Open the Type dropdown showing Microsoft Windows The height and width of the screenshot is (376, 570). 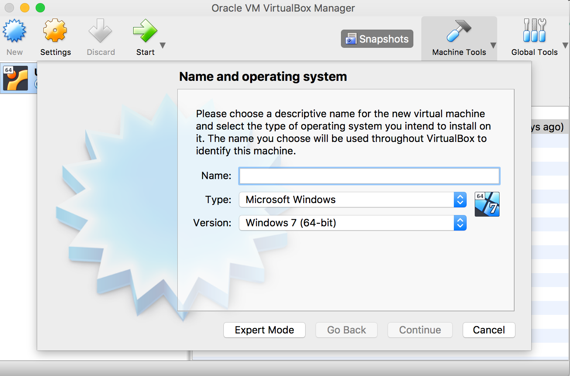point(353,200)
